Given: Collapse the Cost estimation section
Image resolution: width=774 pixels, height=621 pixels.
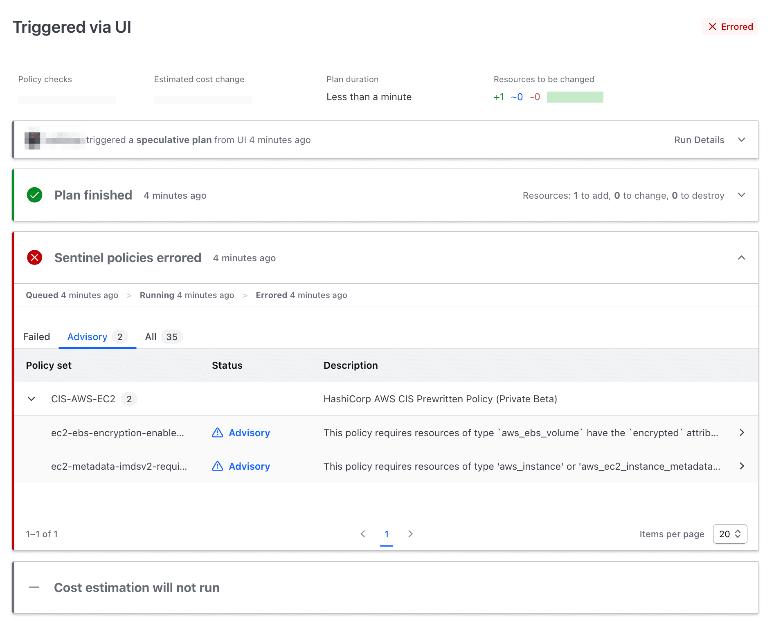Looking at the screenshot, I should [x=34, y=587].
